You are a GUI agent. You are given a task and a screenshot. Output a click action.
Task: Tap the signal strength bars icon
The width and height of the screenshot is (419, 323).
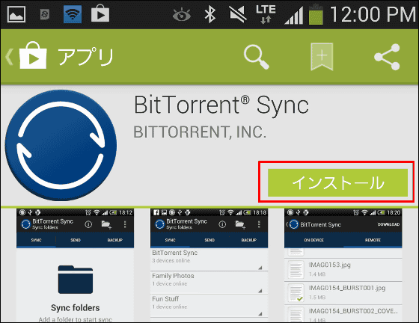(x=293, y=16)
